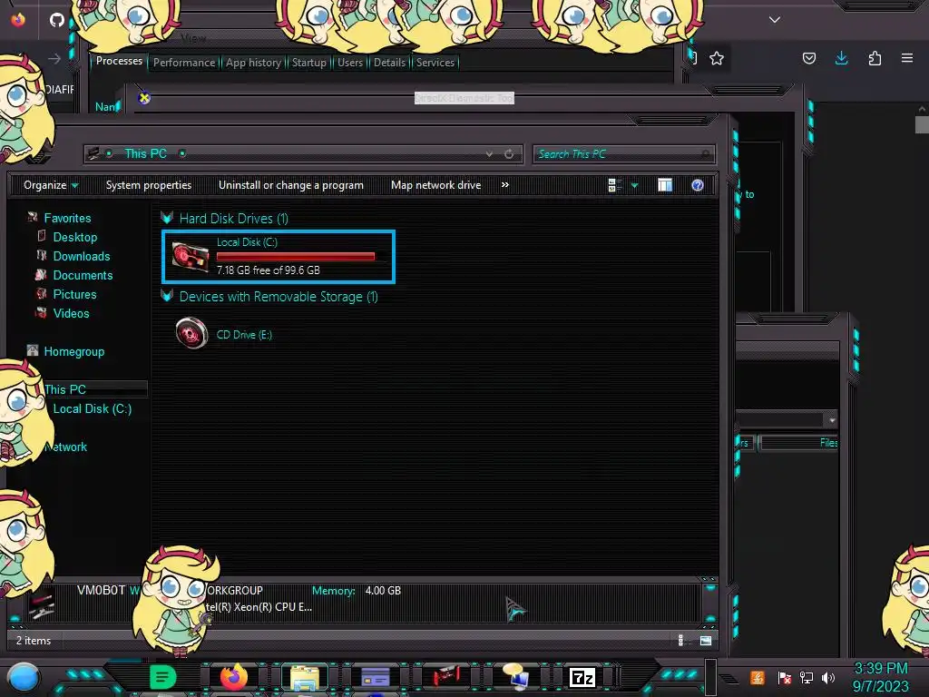Click large icons view in status bar
Viewport: 929px width, 697px height.
tap(706, 640)
